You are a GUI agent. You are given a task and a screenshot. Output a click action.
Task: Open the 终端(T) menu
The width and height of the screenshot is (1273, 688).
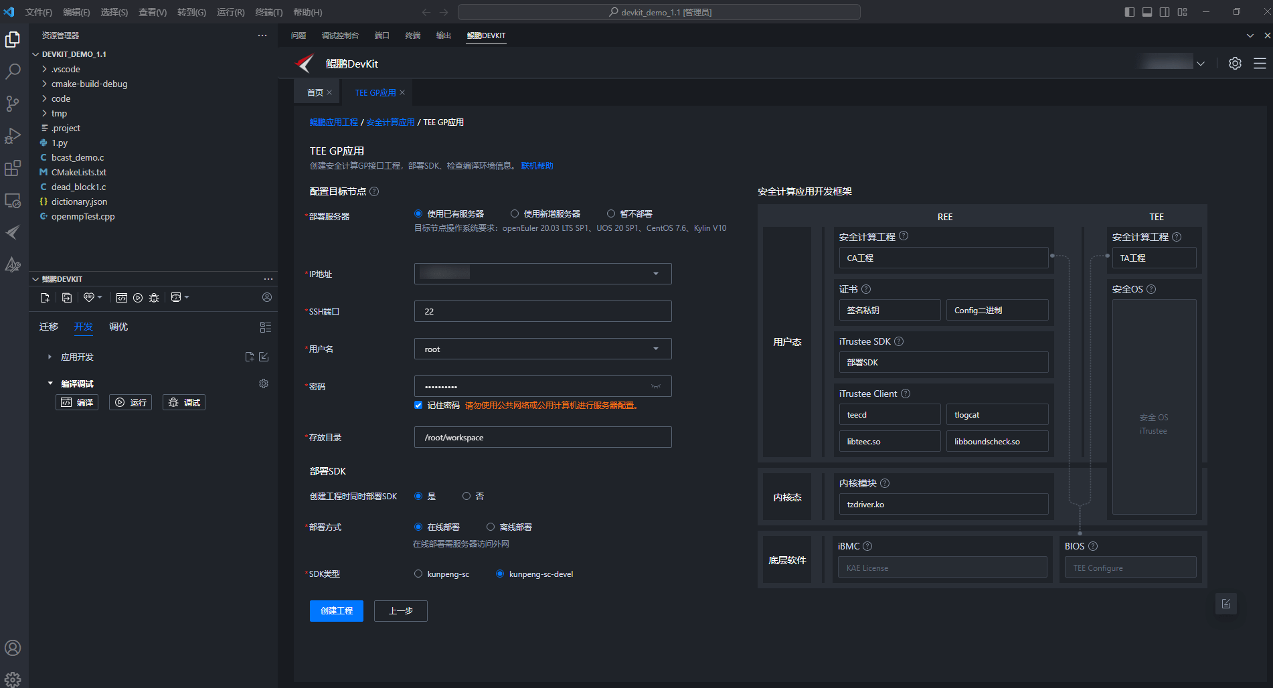point(269,12)
